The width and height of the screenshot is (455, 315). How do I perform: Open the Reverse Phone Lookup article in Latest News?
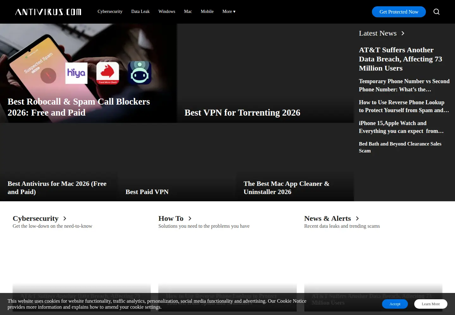click(x=404, y=106)
